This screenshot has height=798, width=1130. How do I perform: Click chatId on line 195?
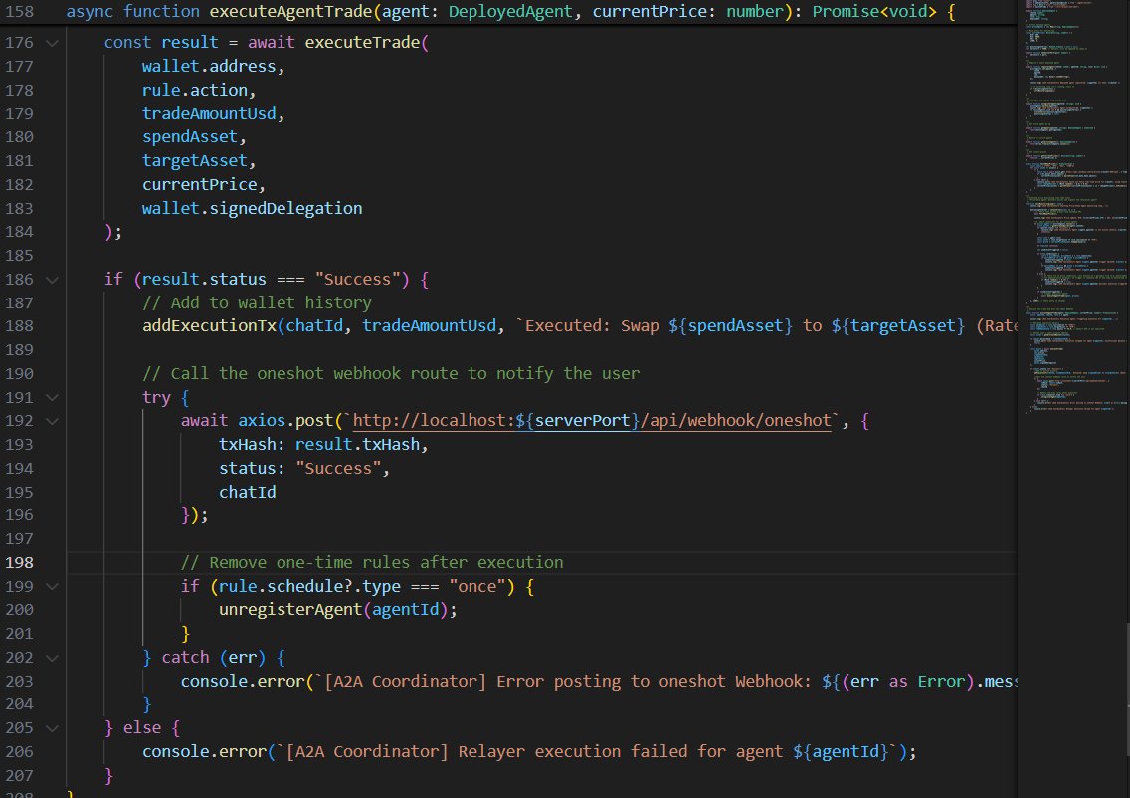tap(247, 492)
